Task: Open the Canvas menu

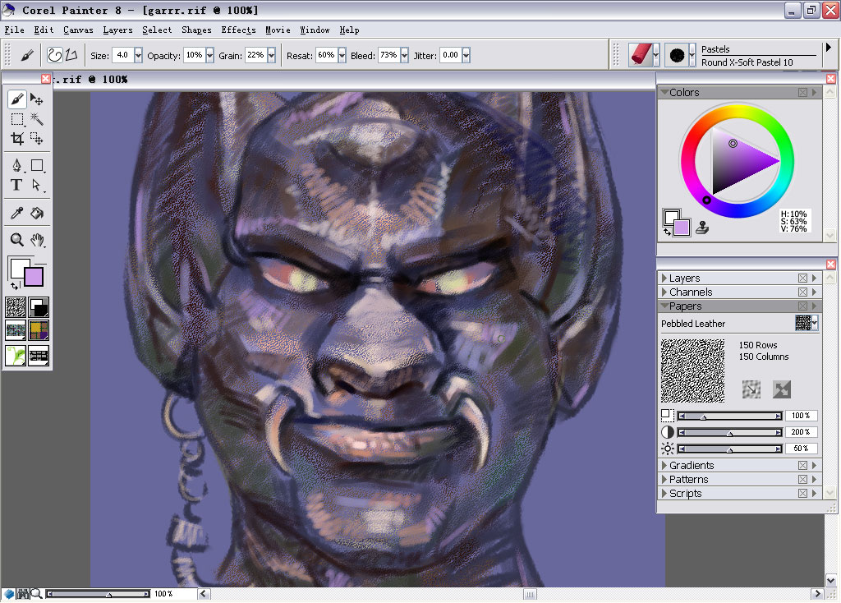Action: coord(78,30)
